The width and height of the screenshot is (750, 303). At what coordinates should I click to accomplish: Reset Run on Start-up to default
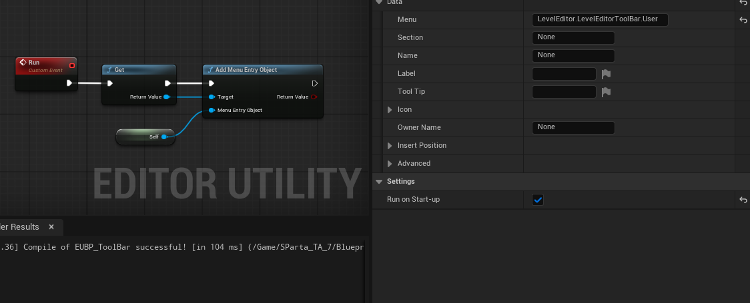(x=743, y=200)
